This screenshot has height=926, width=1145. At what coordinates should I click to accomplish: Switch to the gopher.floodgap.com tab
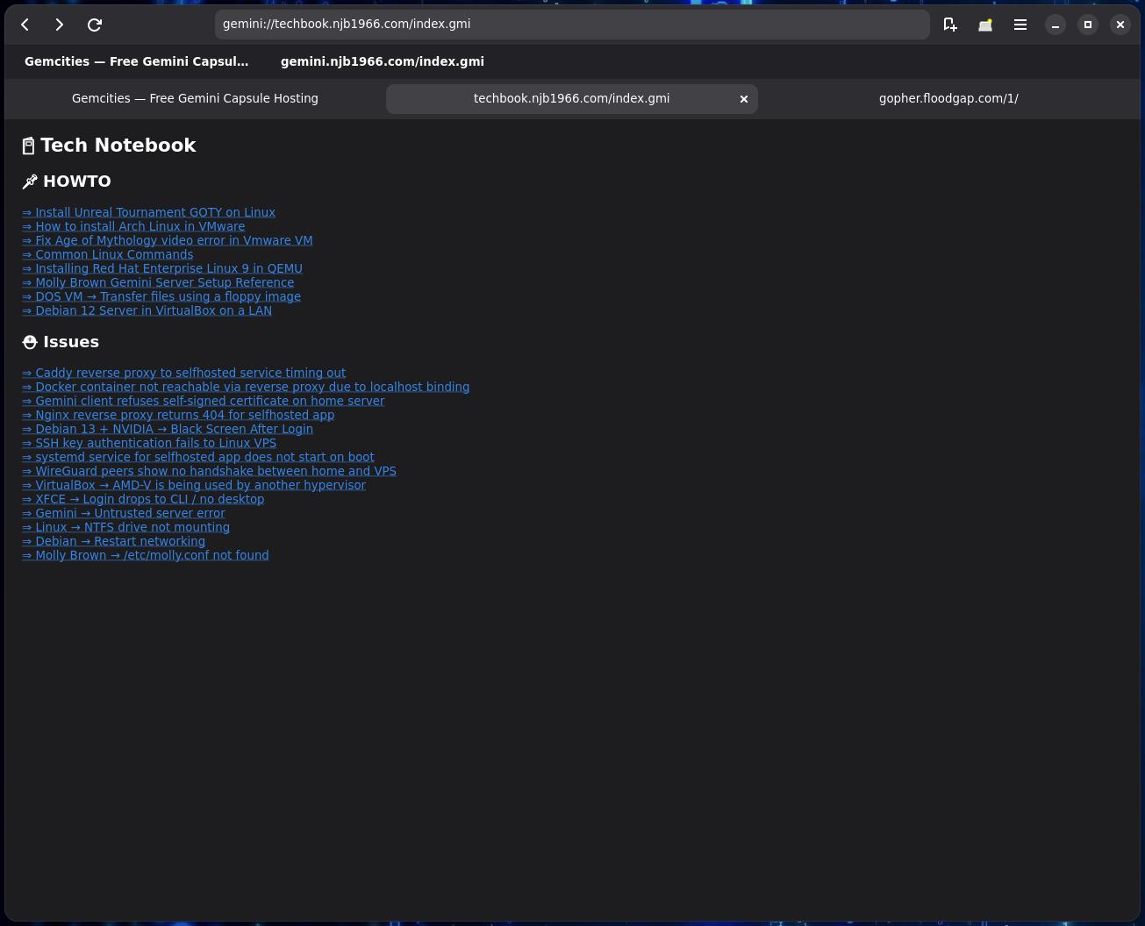click(x=948, y=98)
